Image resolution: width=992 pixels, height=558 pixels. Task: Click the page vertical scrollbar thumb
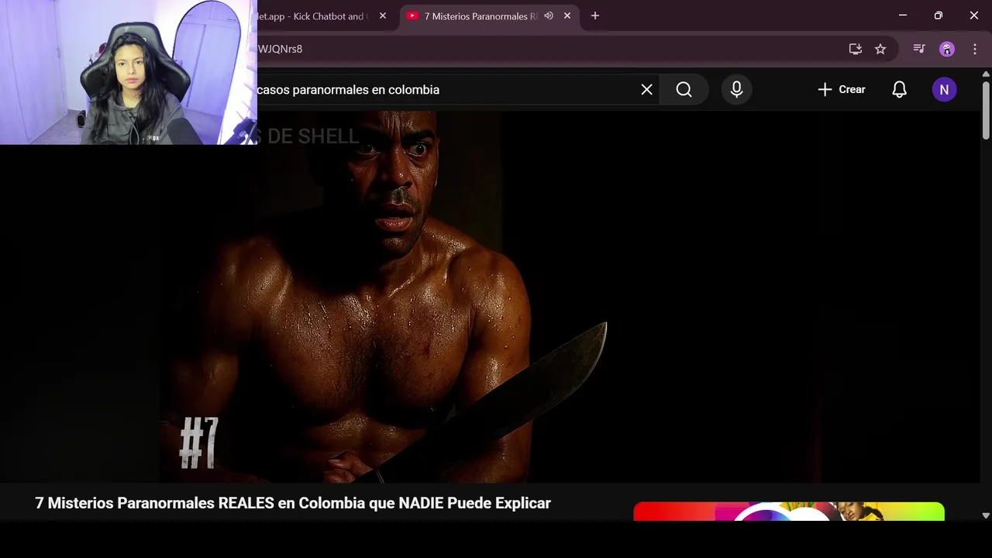[x=986, y=109]
